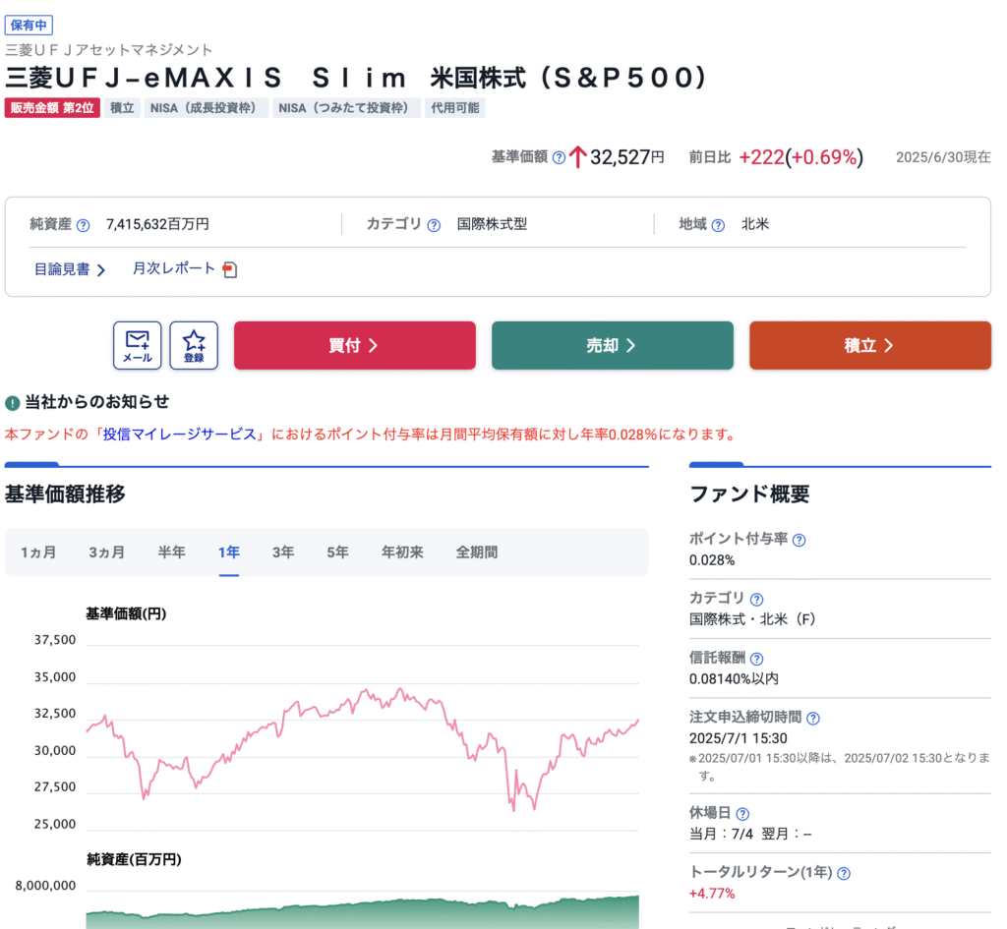Click the 当社からのお知らせ notice icon
Screen dimensions: 1007x929
[12, 403]
